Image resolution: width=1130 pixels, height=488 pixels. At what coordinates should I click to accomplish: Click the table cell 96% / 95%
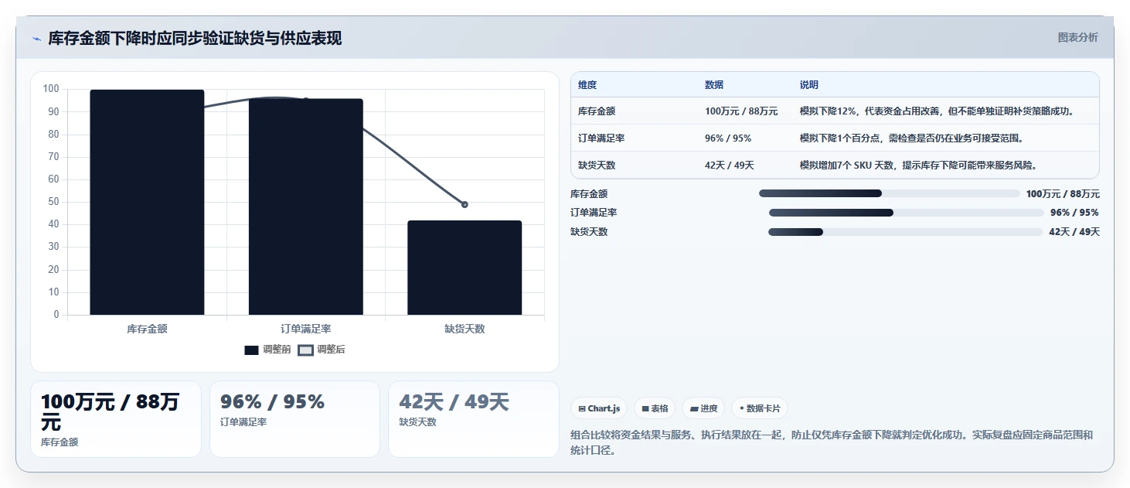point(728,138)
